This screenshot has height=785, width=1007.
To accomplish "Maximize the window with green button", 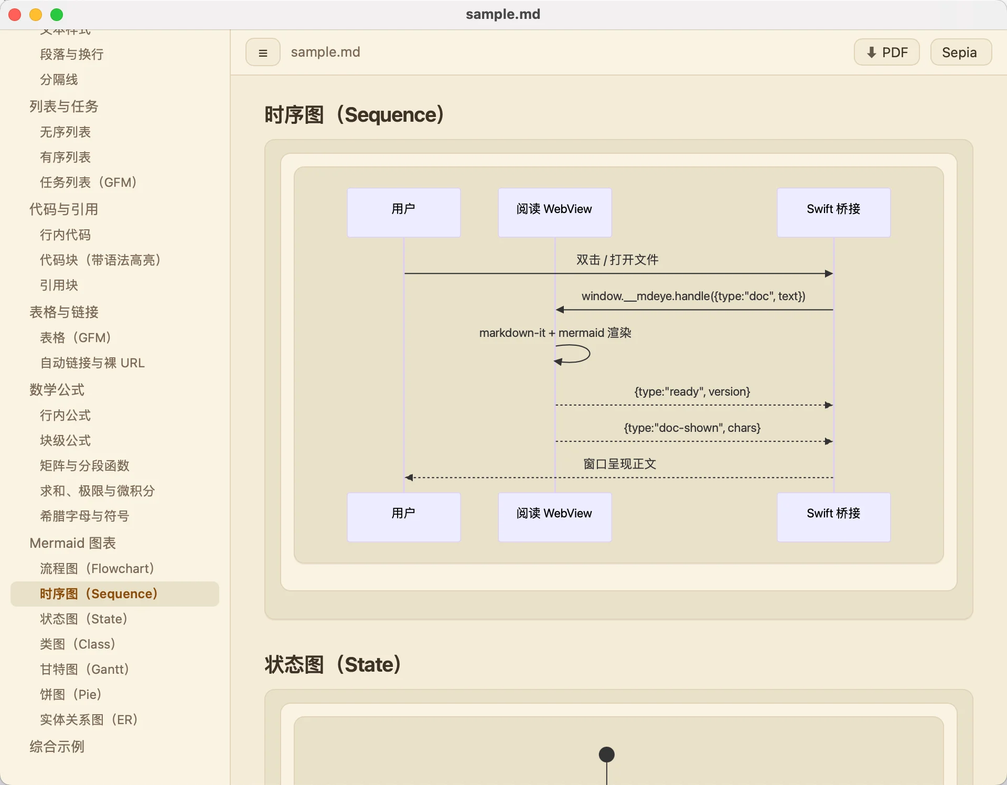I will pyautogui.click(x=57, y=15).
